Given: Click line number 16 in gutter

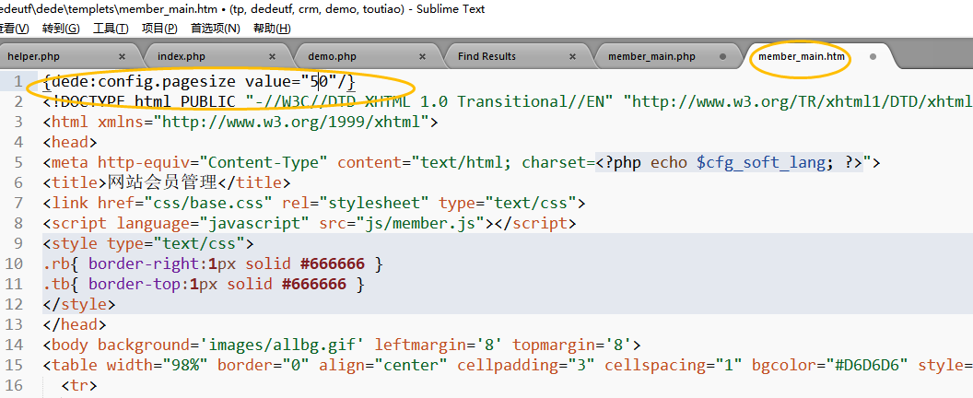Looking at the screenshot, I should (14, 386).
